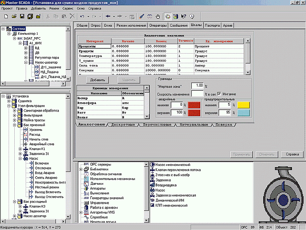The width and height of the screenshot is (306, 230).
Task: Click the lower warning limit field showing 5
Action: click(225, 105)
